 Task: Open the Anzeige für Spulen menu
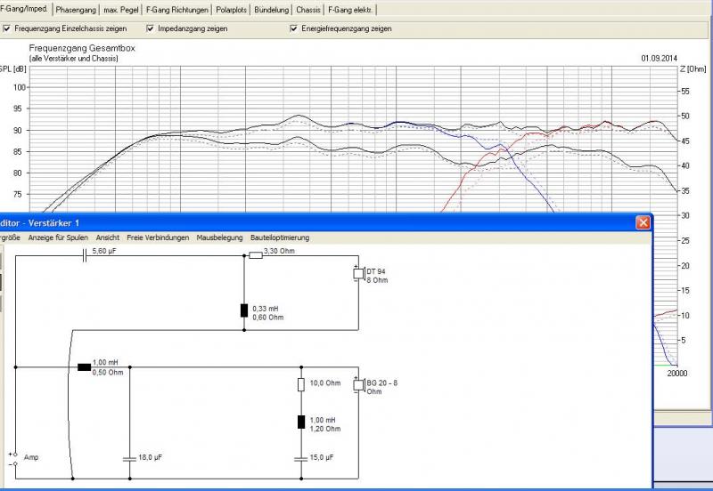tap(58, 237)
